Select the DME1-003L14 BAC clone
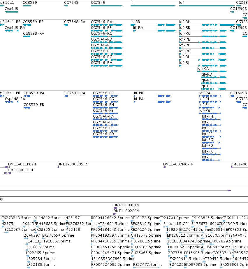 [21, 170]
